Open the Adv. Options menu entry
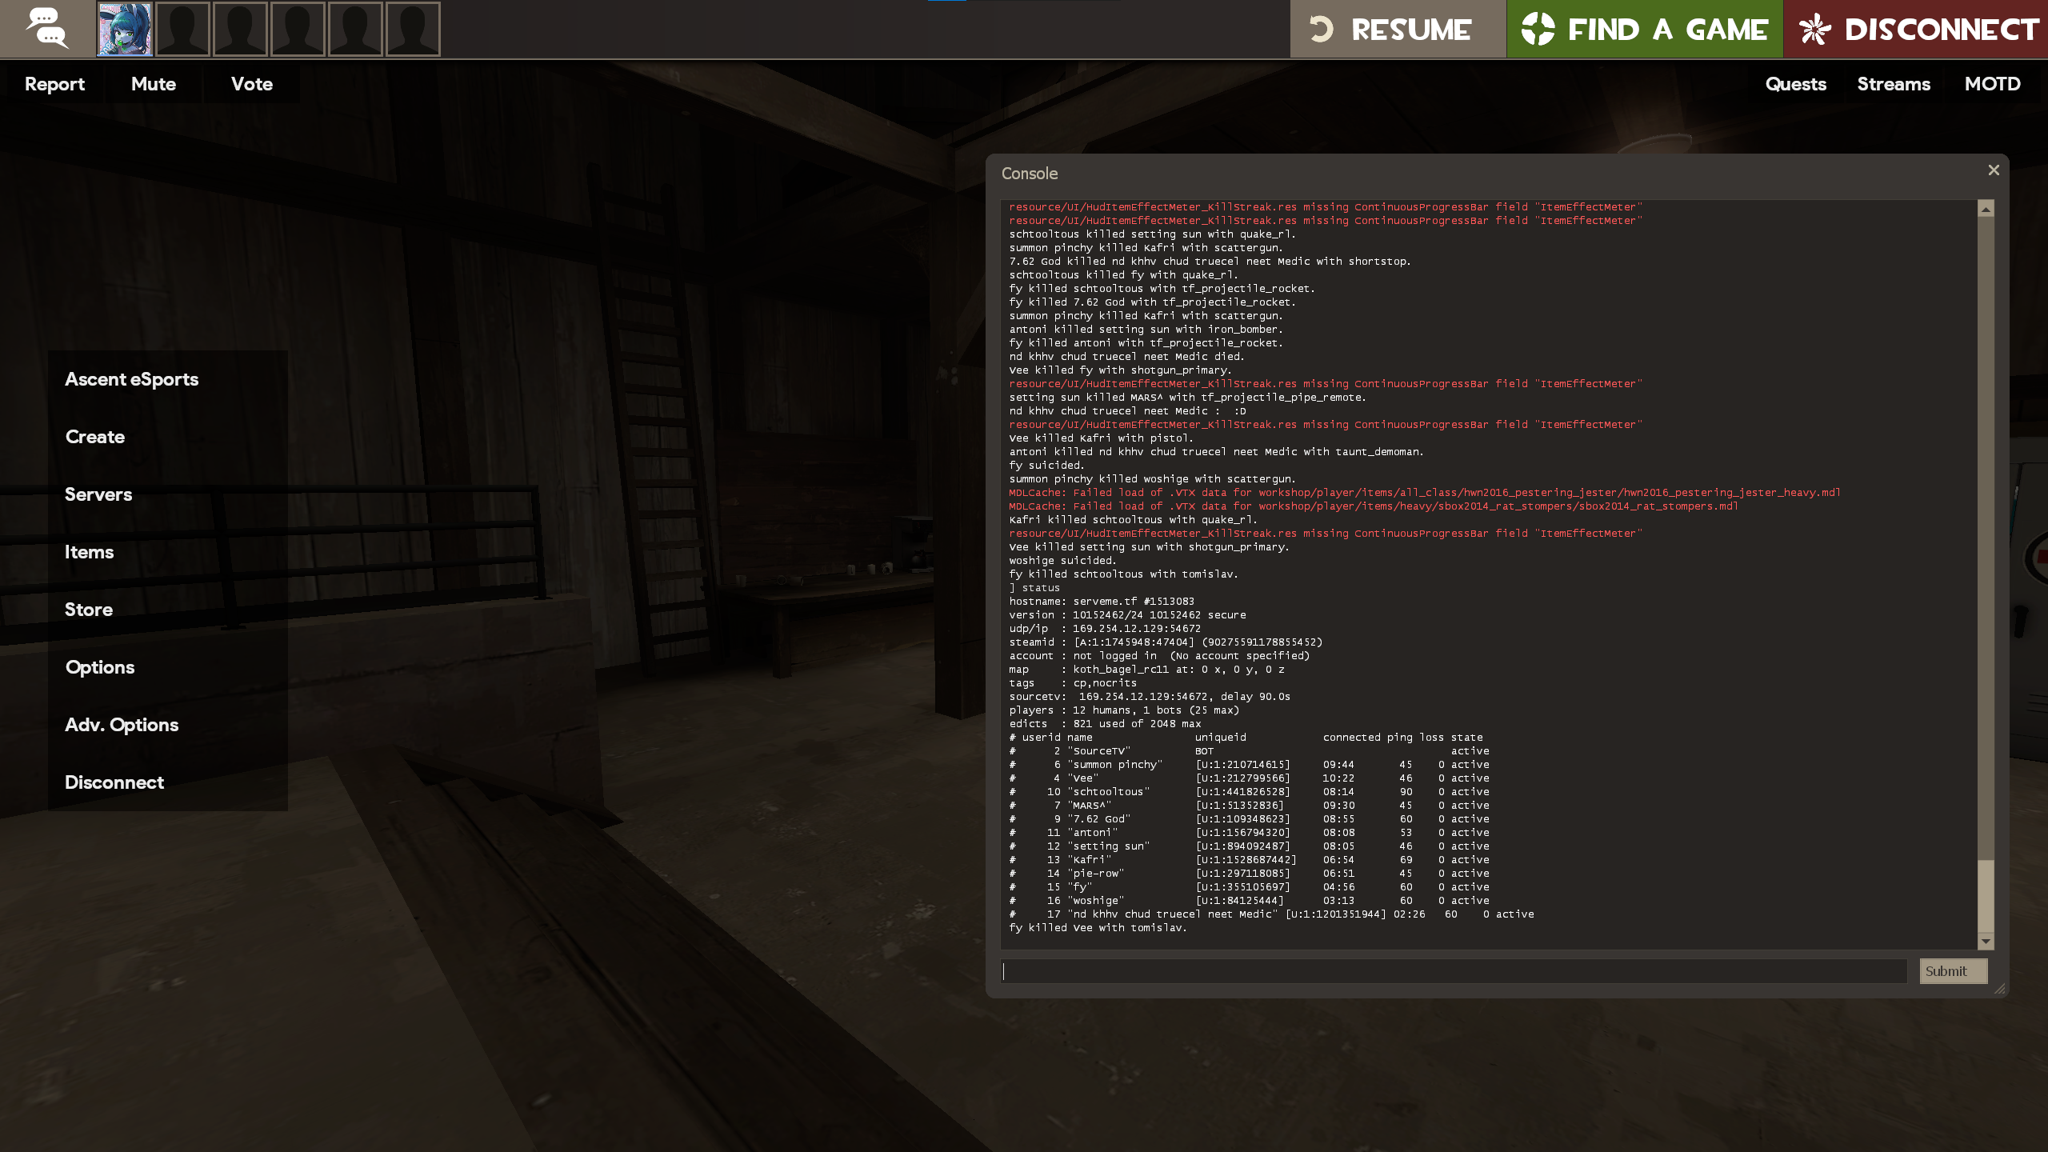Viewport: 2048px width, 1152px height. pyautogui.click(x=122, y=725)
